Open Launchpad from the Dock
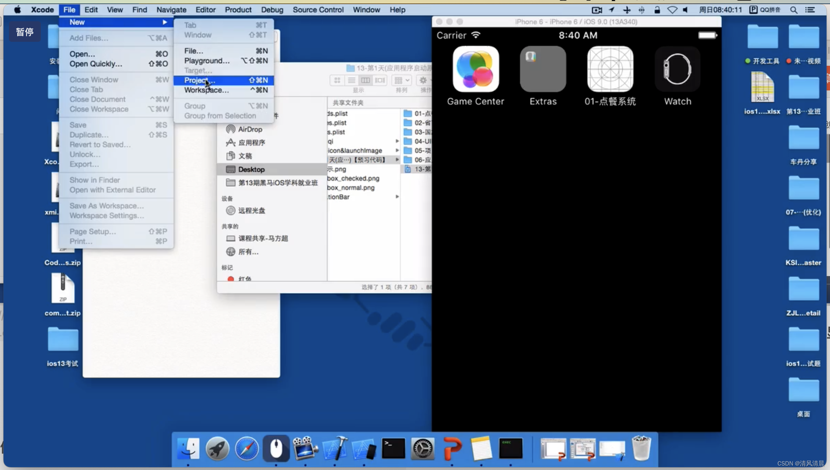Image resolution: width=830 pixels, height=470 pixels. 217,448
